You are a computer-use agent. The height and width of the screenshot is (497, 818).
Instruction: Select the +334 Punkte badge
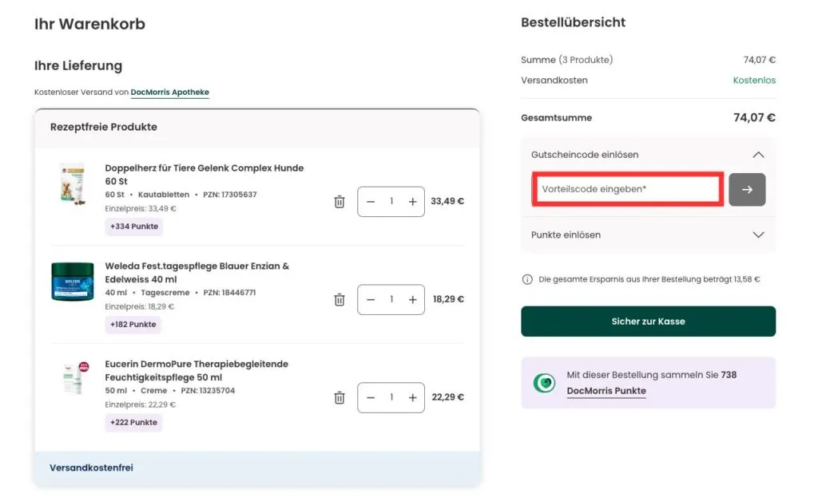point(133,227)
